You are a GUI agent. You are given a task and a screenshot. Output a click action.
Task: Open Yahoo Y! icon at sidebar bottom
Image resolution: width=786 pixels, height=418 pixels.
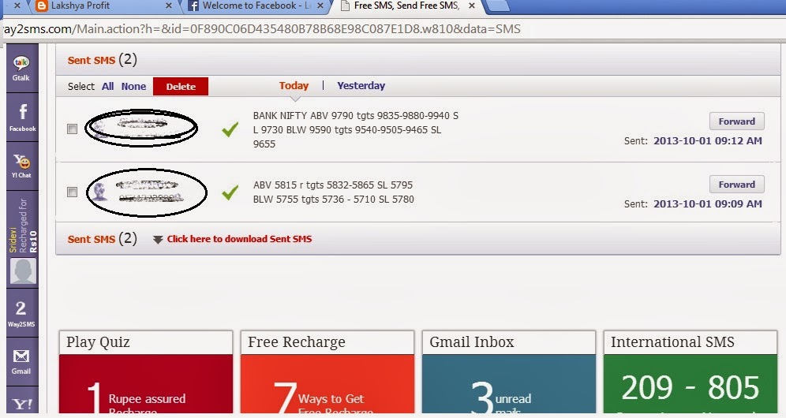point(21,404)
